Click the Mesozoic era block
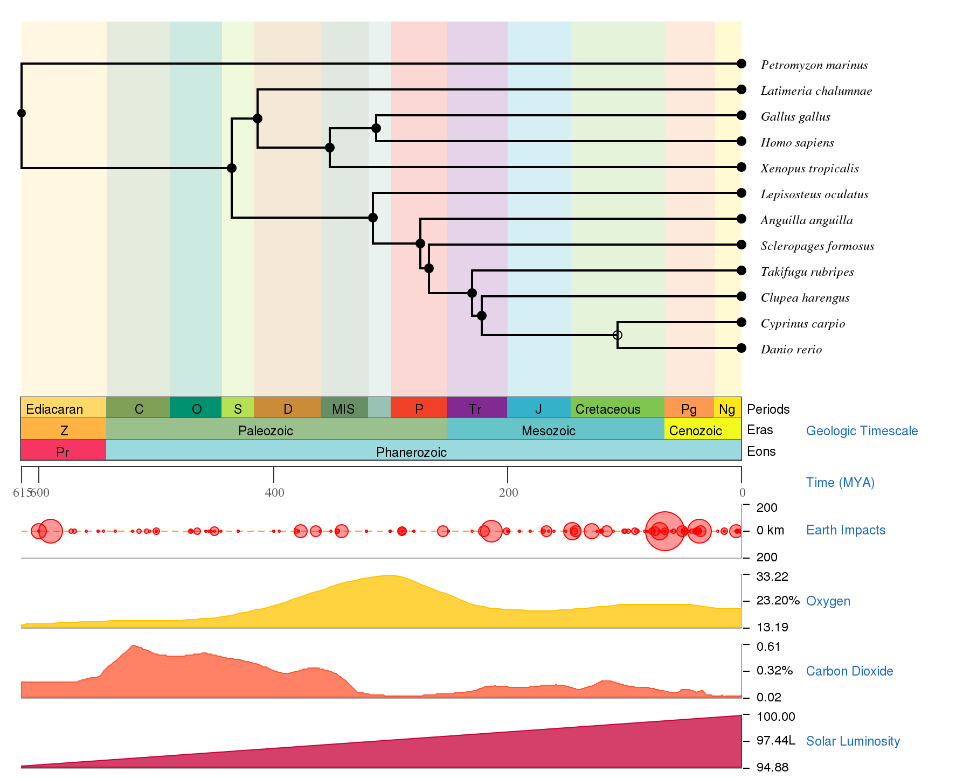This screenshot has width=970, height=779. pyautogui.click(x=556, y=429)
